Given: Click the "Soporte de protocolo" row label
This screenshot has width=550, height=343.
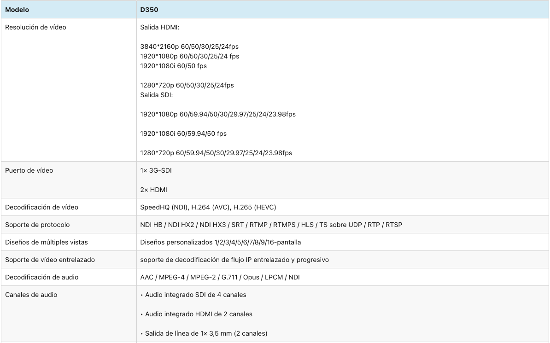Looking at the screenshot, I should [x=37, y=225].
